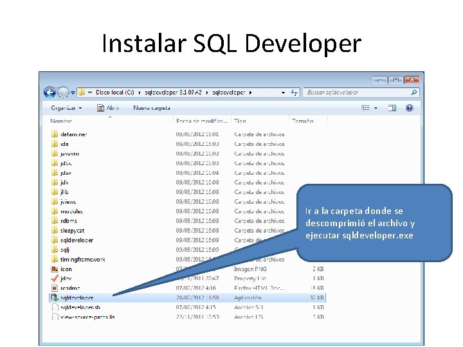This screenshot has height=347, width=463.
Task: Select the sqlj folder icon
Action: pos(54,249)
